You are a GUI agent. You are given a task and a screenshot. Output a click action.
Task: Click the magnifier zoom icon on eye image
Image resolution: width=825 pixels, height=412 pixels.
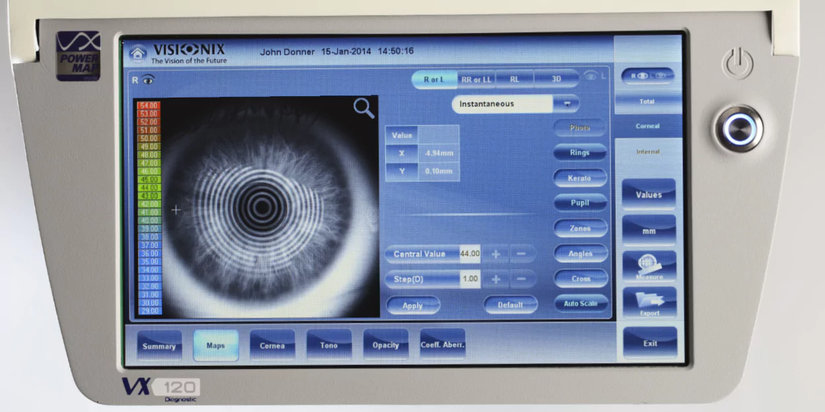pyautogui.click(x=364, y=108)
